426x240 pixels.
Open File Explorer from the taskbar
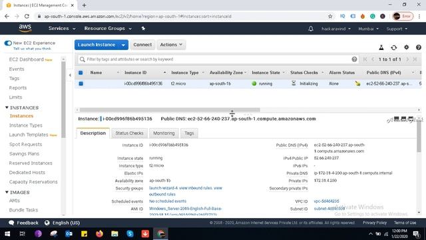[114, 234]
